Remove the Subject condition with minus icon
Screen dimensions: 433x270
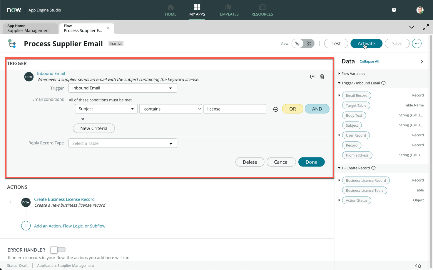(x=275, y=109)
